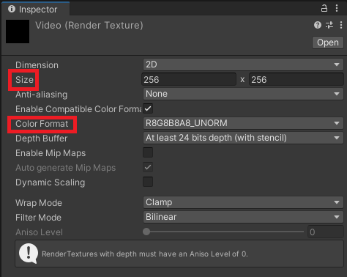Click the Dynamic Scaling label
This screenshot has height=277, width=347.
pyautogui.click(x=51, y=182)
